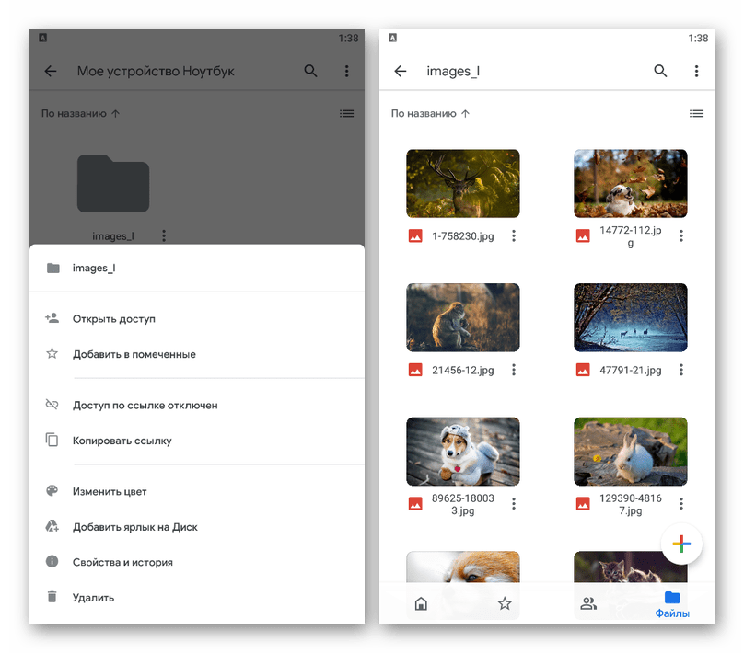Toggle Доступ по ссылке отключен link sharing
This screenshot has height=653, width=744.
click(145, 406)
